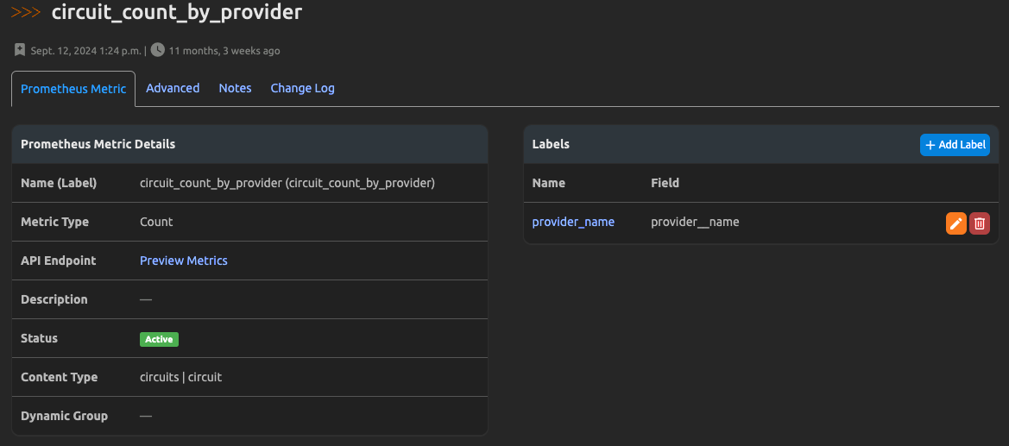View the Change Log tab
This screenshot has width=1009, height=446.
[302, 88]
